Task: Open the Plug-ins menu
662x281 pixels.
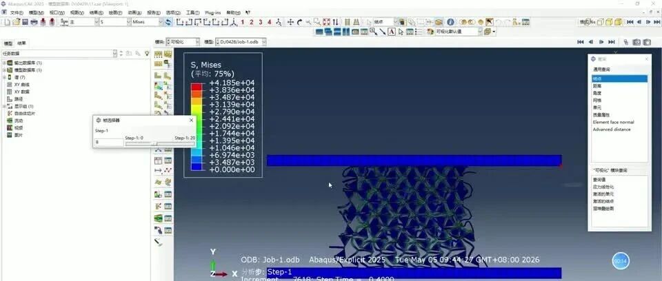Action: coord(213,12)
